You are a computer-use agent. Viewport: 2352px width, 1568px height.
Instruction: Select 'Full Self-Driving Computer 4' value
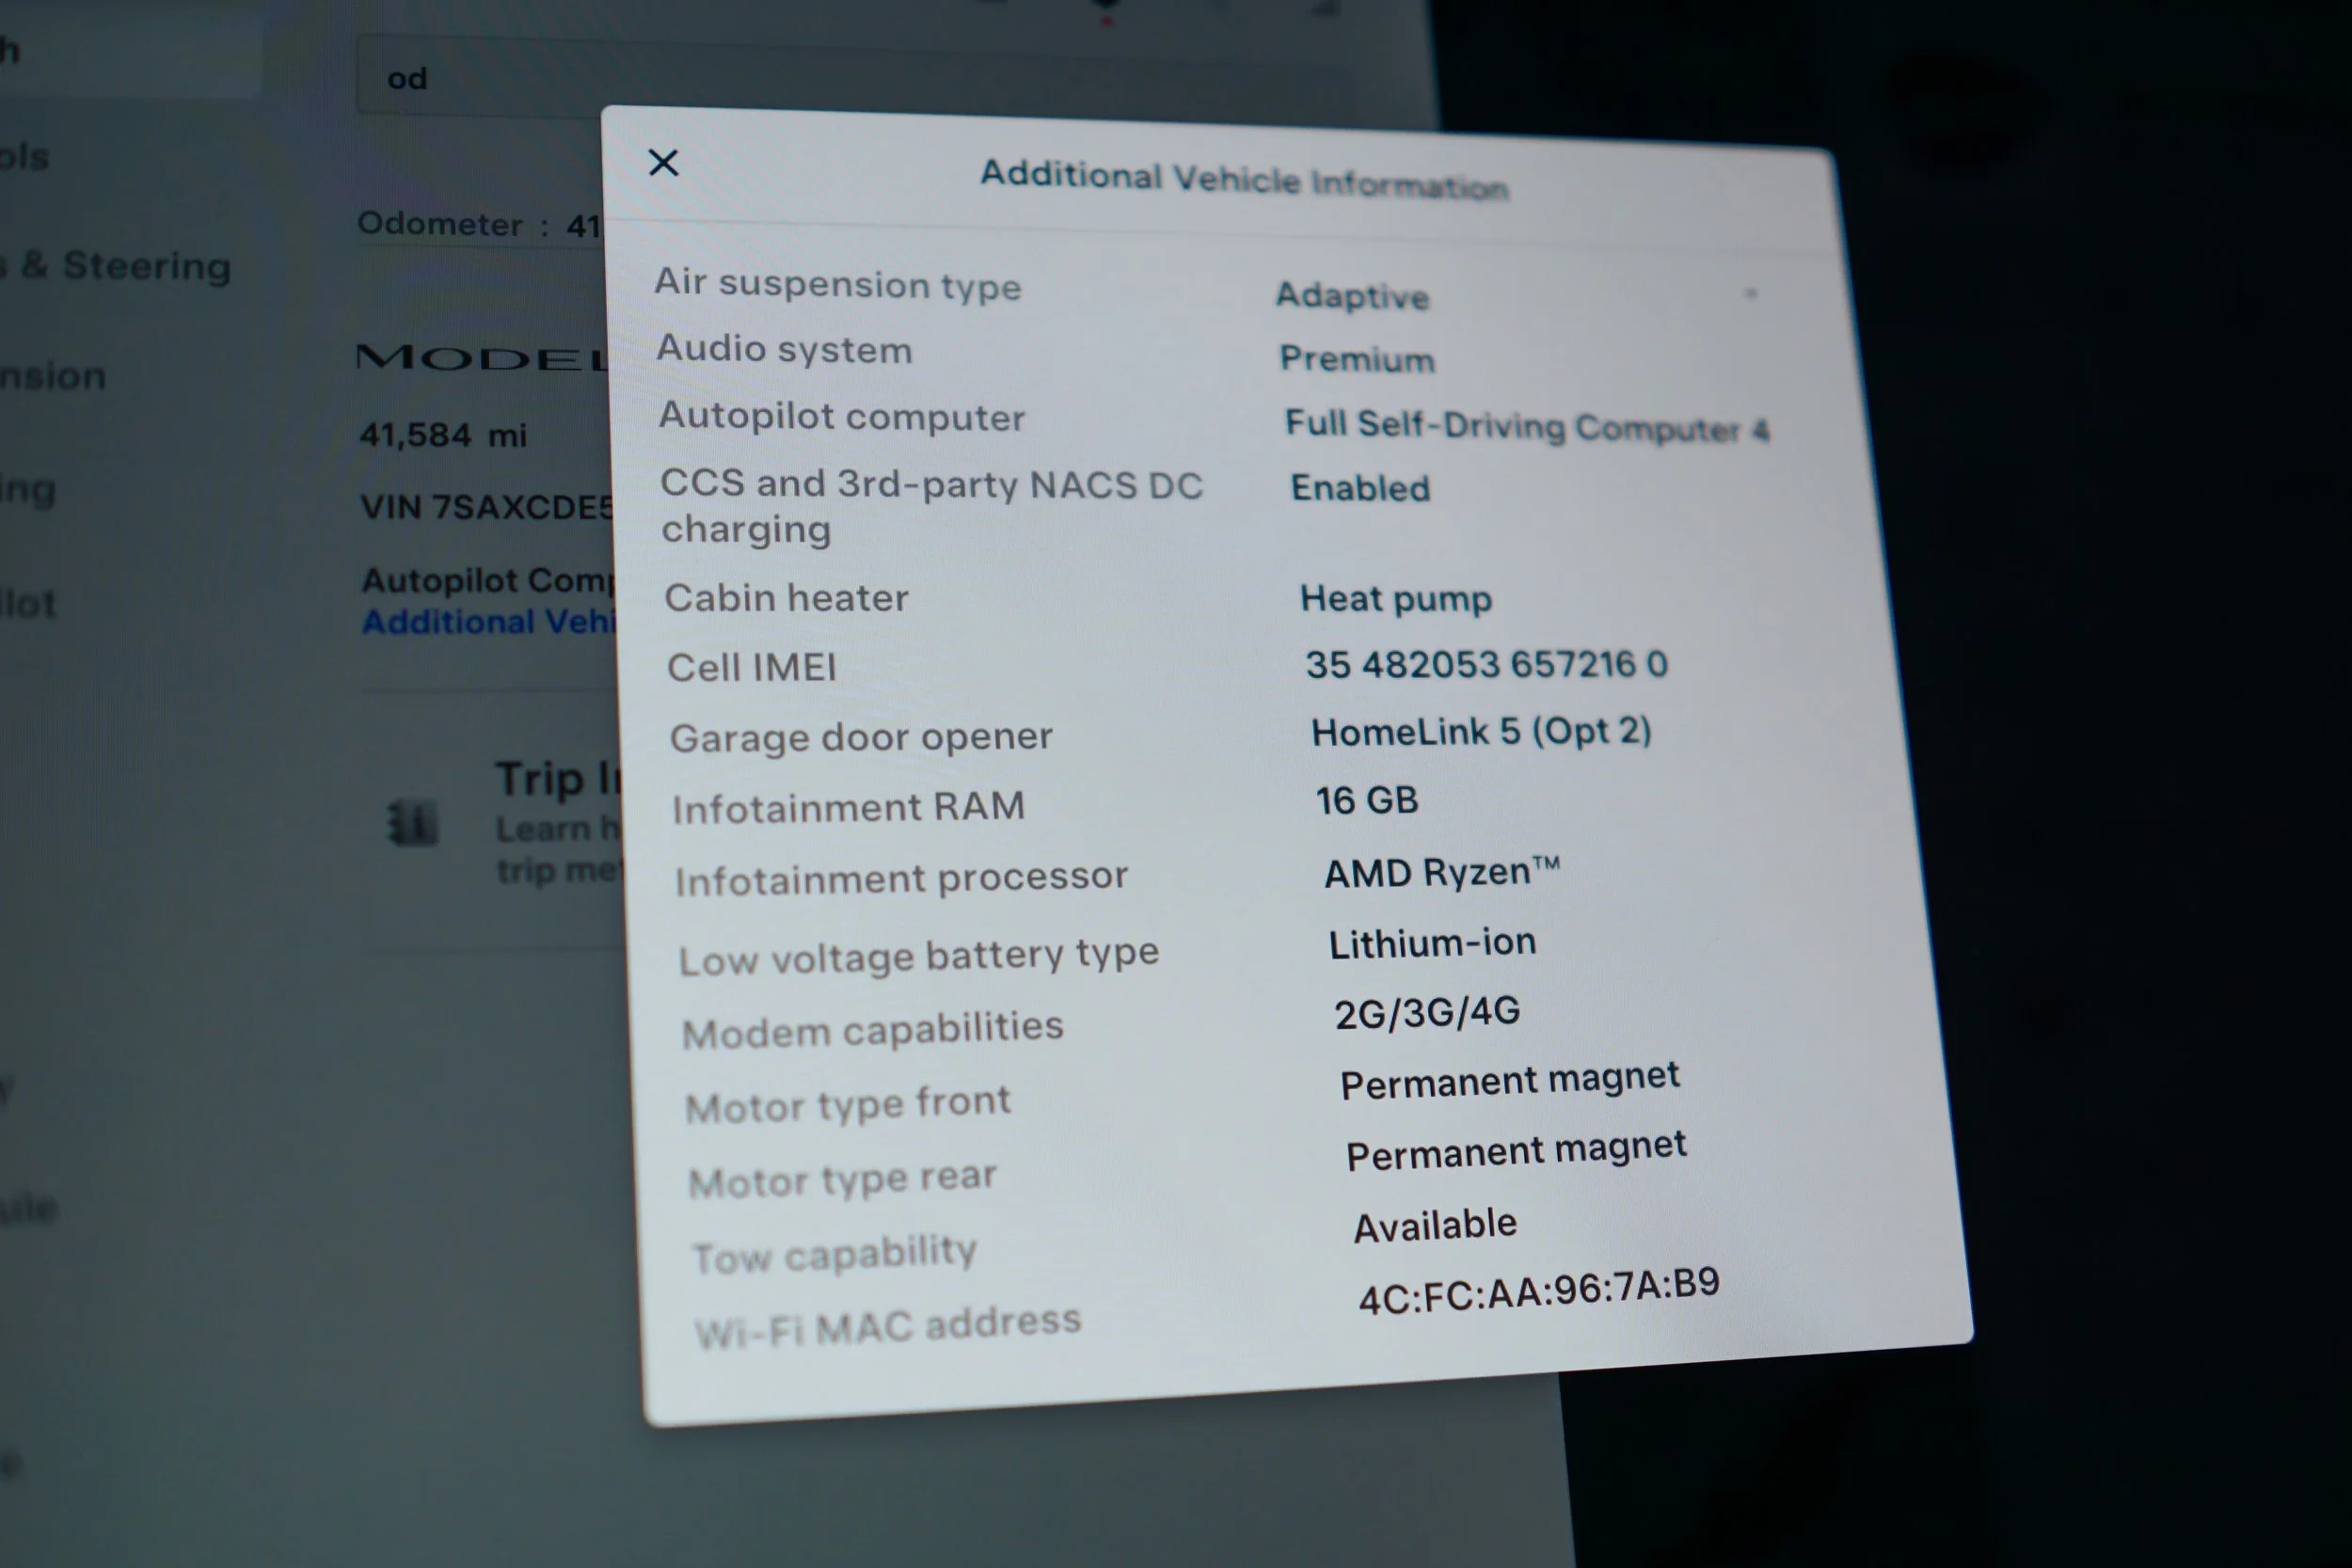(x=1527, y=425)
